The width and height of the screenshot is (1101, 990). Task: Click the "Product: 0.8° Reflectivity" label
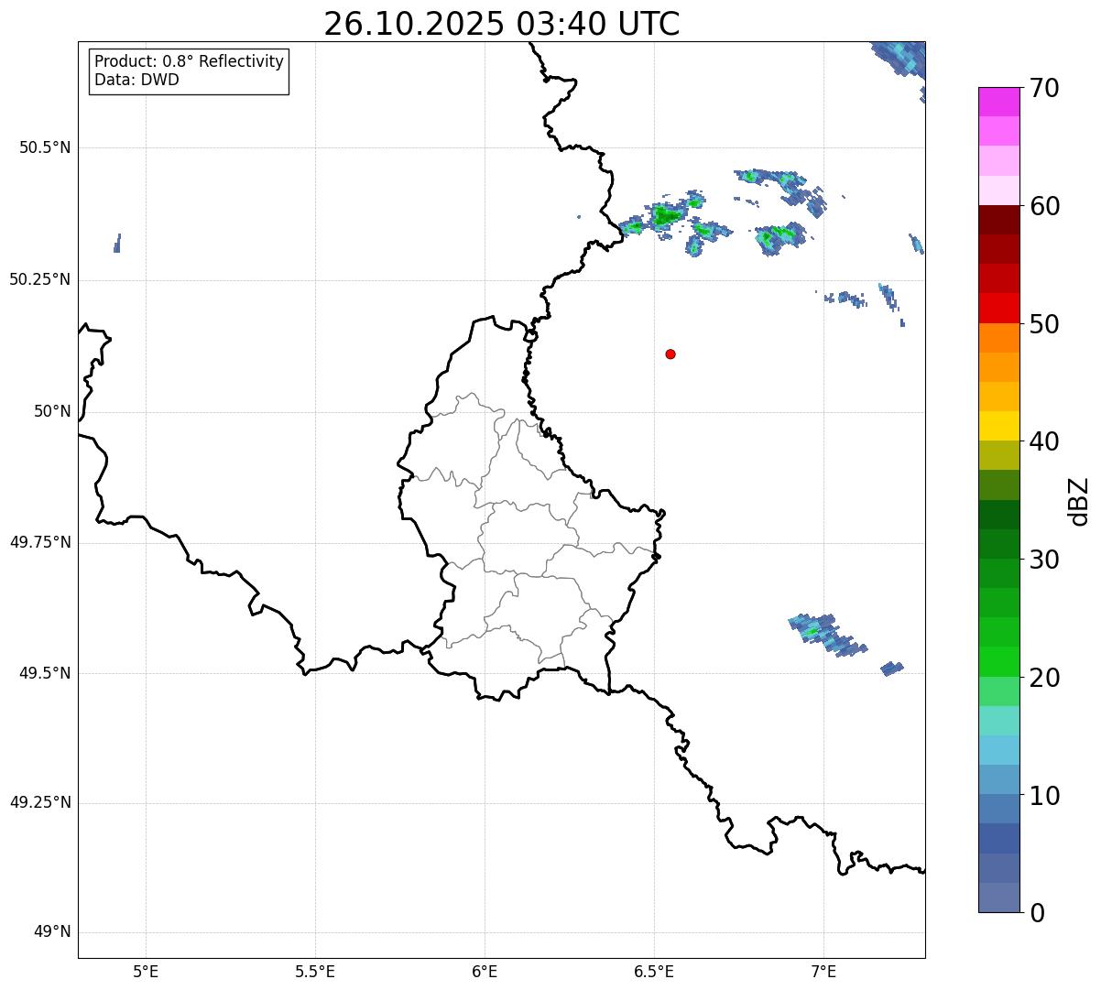[x=190, y=61]
